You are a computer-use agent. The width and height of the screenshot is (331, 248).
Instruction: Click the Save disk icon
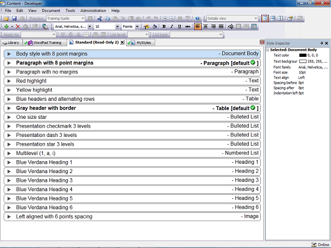(x=14, y=19)
